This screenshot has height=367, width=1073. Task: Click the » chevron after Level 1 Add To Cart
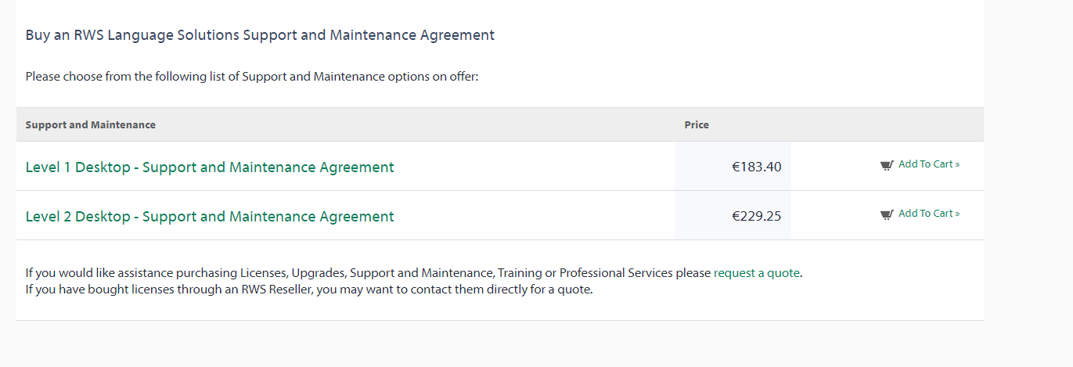(957, 164)
